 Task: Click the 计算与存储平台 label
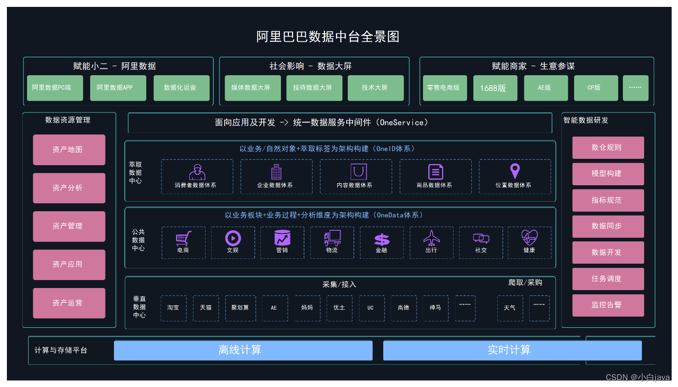[x=61, y=350]
